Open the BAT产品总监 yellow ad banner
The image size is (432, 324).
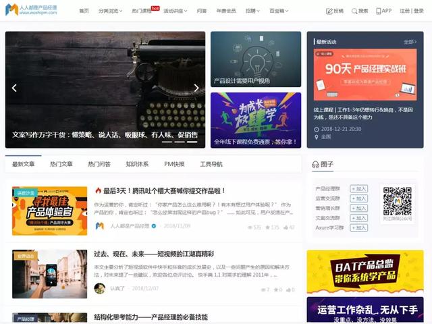click(x=365, y=272)
